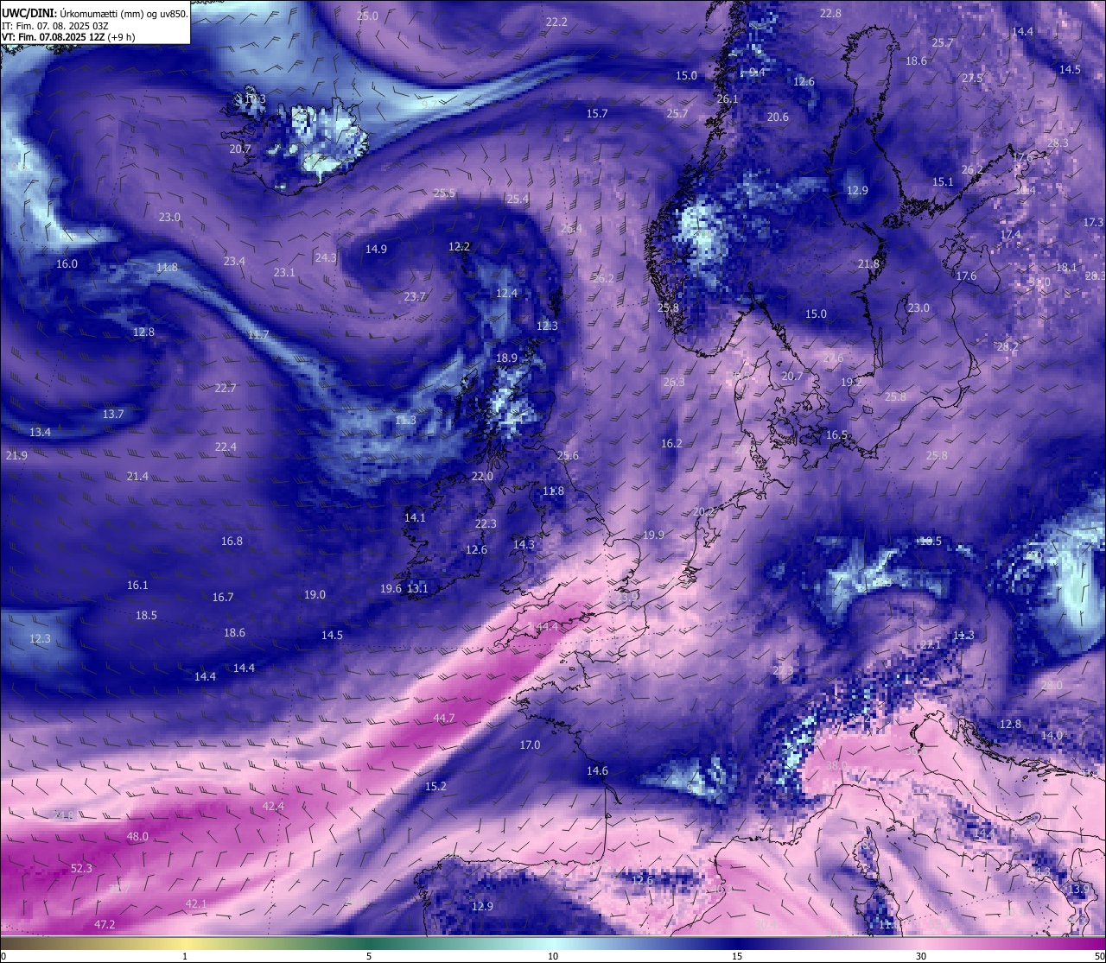
Task: Click the 47.2 value at the bottom left
Action: tap(105, 925)
